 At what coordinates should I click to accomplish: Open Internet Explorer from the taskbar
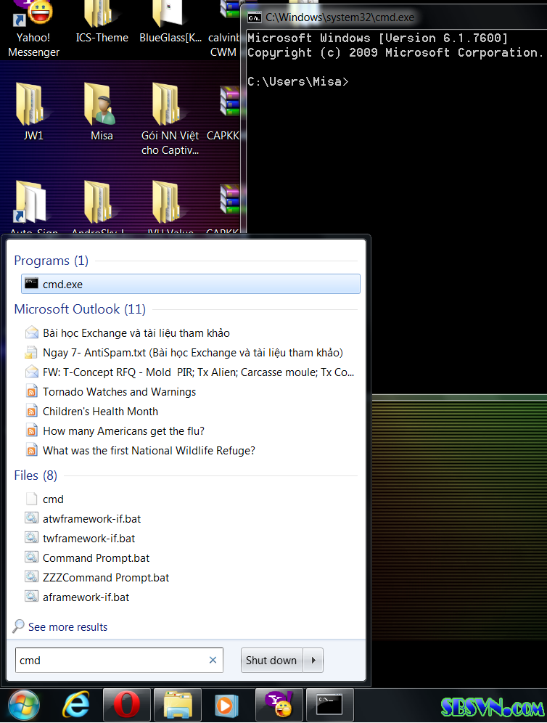tap(75, 704)
